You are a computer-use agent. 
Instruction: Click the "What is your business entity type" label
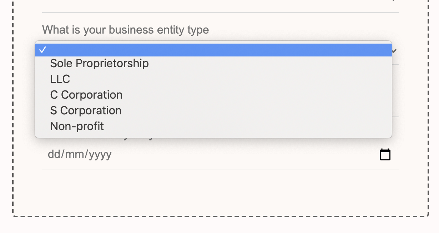coord(126,30)
